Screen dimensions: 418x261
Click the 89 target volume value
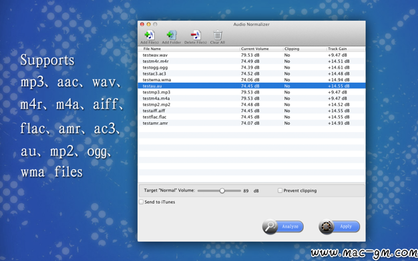coord(246,191)
